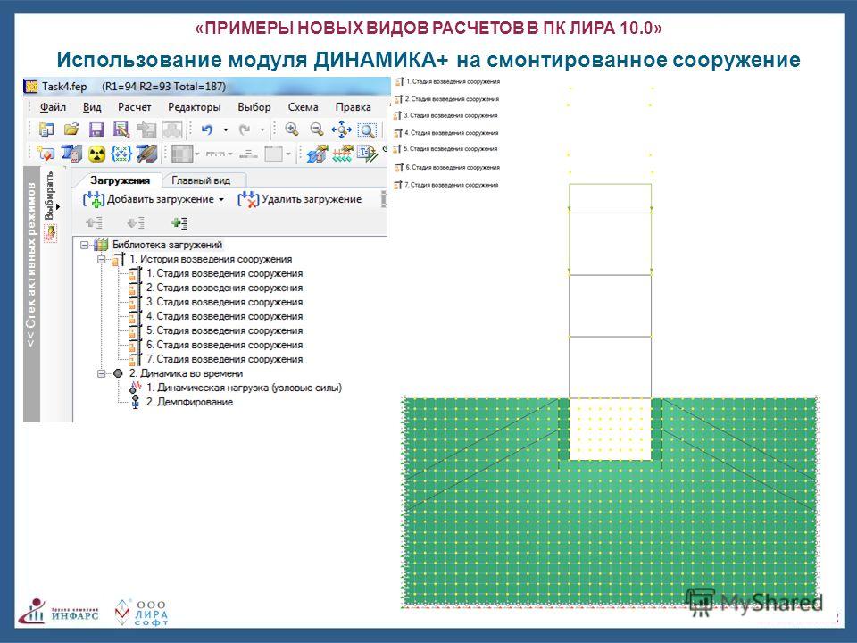This screenshot has height=643, width=857.
Task: Click the Удалить загружение button
Action: 300,199
